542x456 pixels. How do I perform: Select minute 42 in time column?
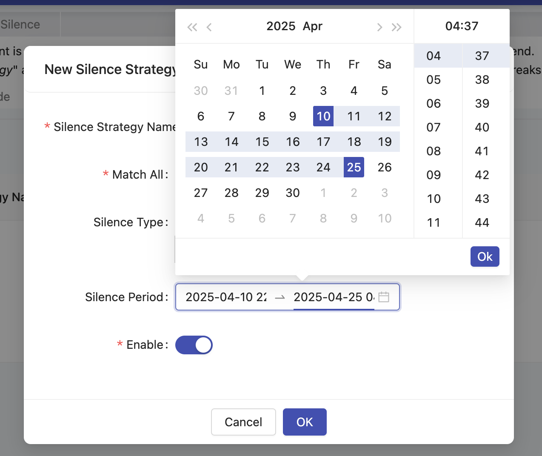coord(482,175)
